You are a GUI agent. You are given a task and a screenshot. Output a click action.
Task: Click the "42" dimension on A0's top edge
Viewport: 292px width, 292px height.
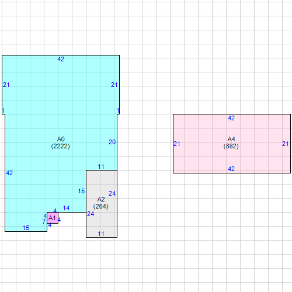[61, 59]
